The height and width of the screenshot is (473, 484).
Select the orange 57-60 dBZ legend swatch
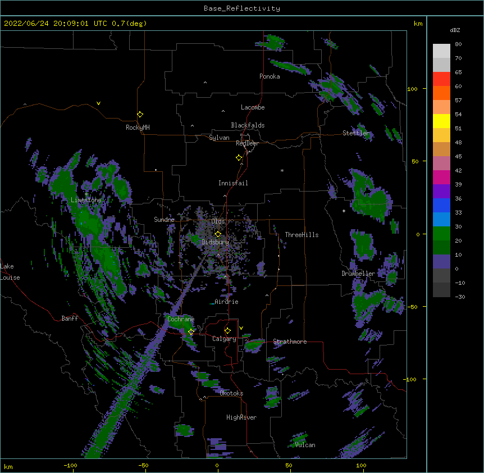click(x=441, y=93)
